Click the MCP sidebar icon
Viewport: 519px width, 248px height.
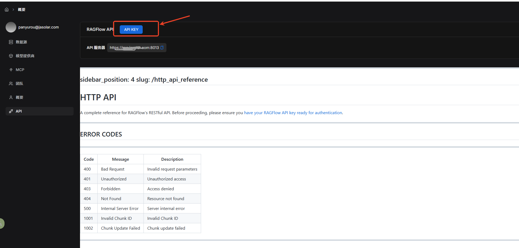point(11,70)
